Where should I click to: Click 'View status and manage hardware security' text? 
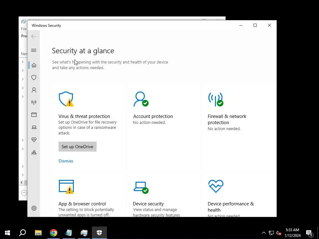tap(156, 212)
